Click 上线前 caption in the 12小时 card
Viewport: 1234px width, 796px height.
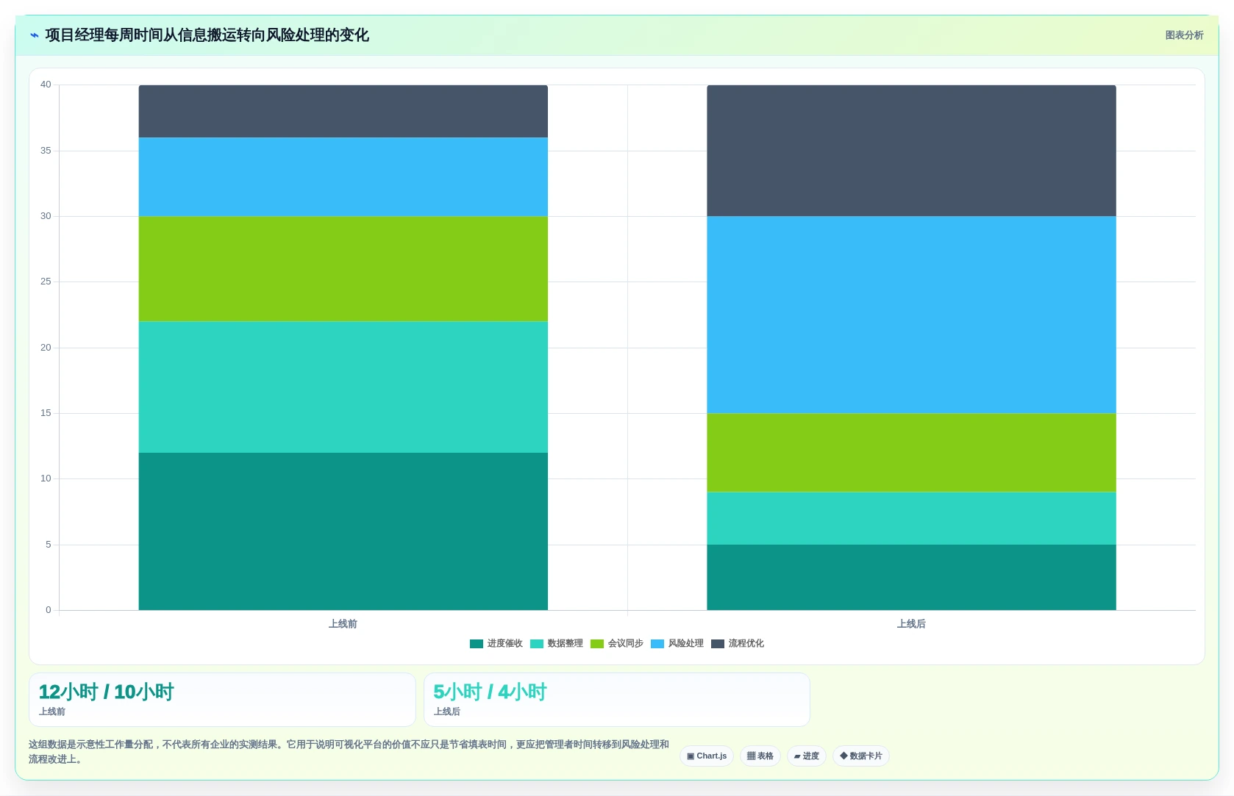[52, 712]
